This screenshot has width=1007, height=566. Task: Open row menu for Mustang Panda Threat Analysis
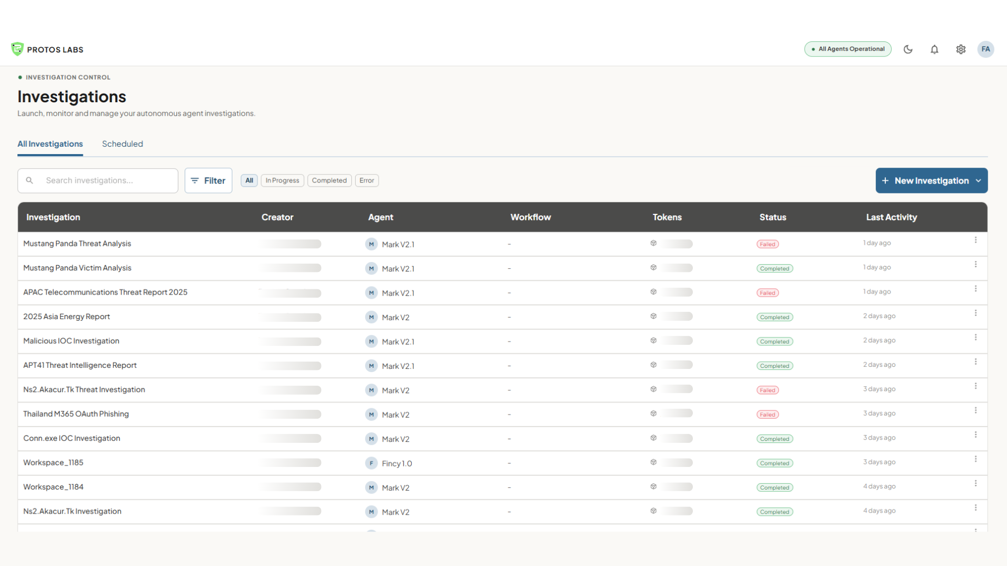click(x=976, y=240)
